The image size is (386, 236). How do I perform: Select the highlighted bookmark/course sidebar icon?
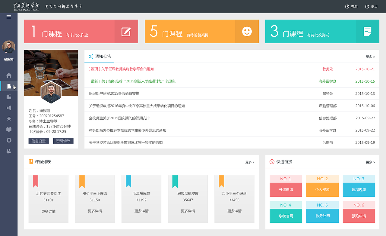click(9, 86)
